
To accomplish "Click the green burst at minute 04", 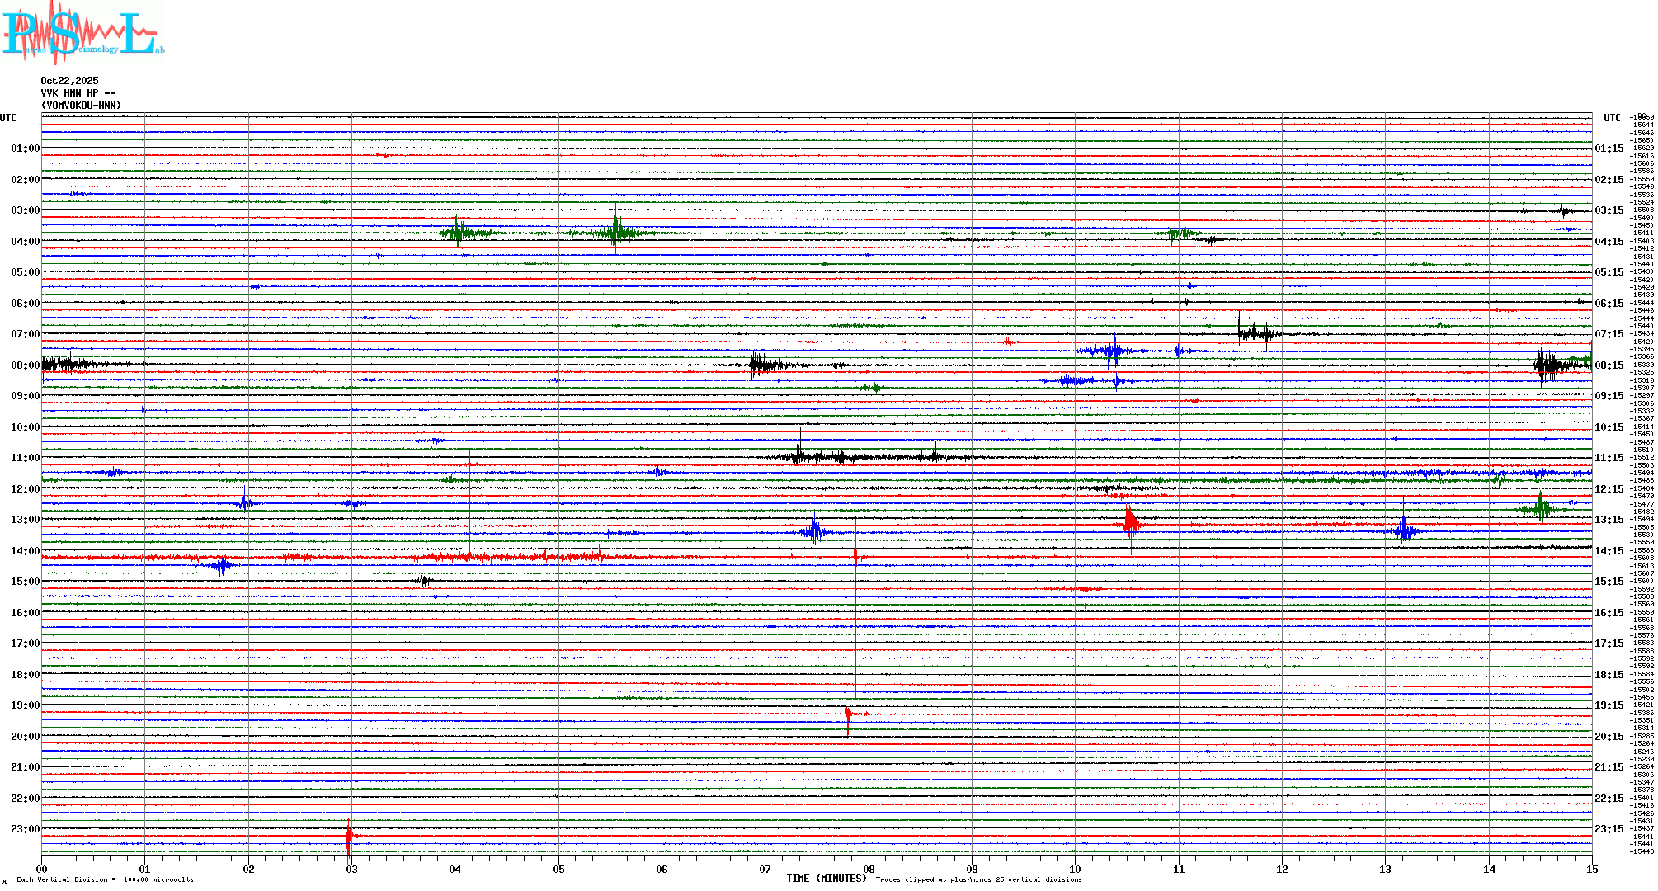I will [x=458, y=233].
